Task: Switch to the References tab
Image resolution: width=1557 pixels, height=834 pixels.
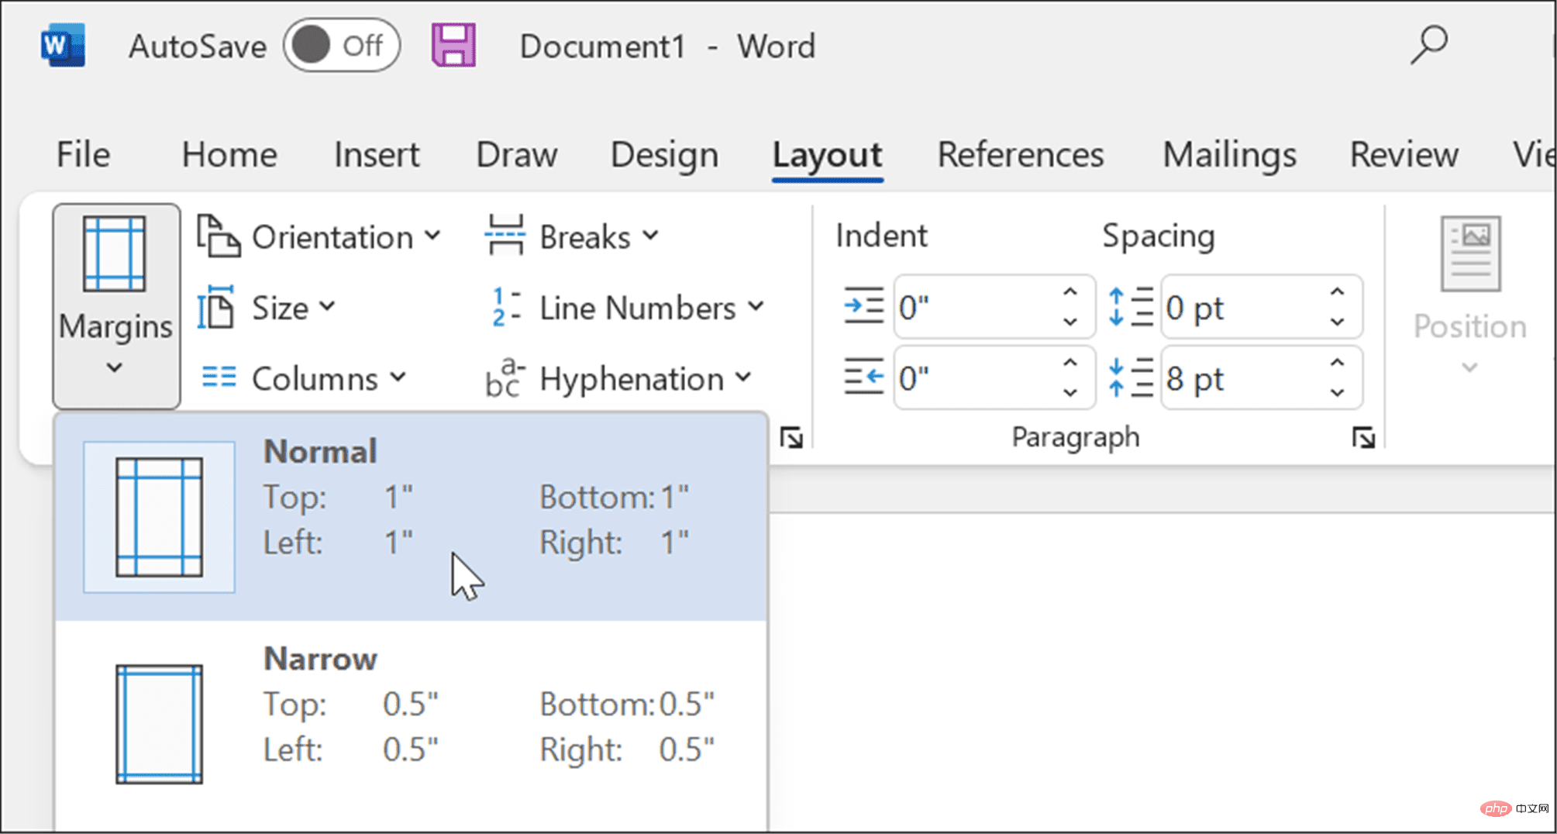Action: pos(1020,154)
